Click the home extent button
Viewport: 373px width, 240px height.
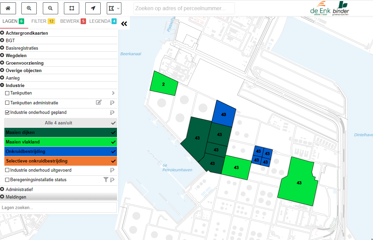coord(8,8)
